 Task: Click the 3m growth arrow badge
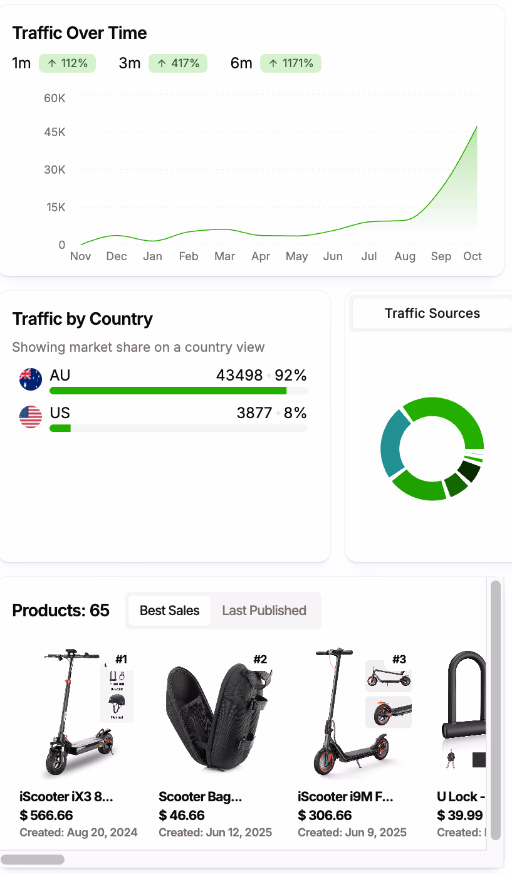tap(178, 63)
